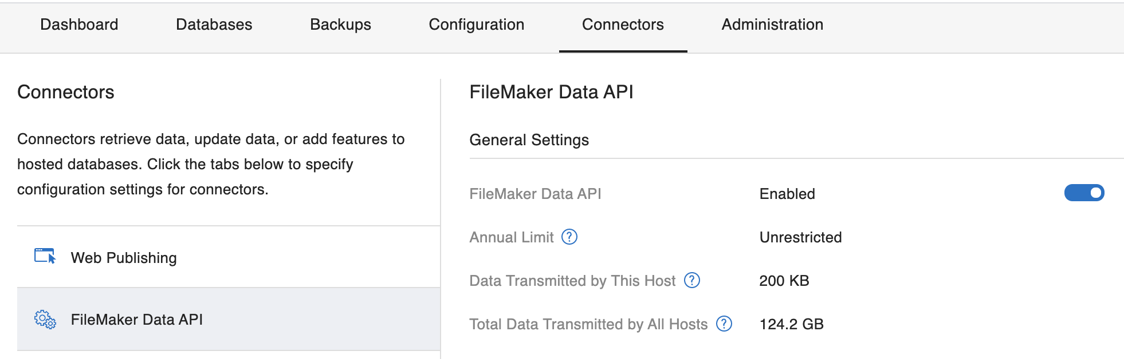Open help for Data Transmitted by This Host
1124x359 pixels.
[692, 280]
